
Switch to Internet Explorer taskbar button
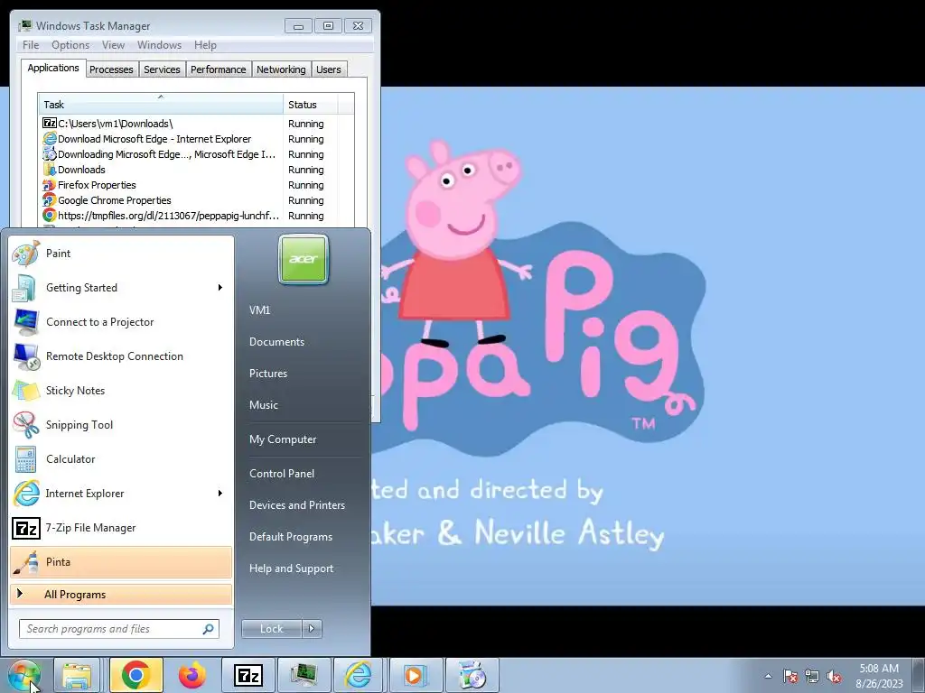click(x=359, y=675)
